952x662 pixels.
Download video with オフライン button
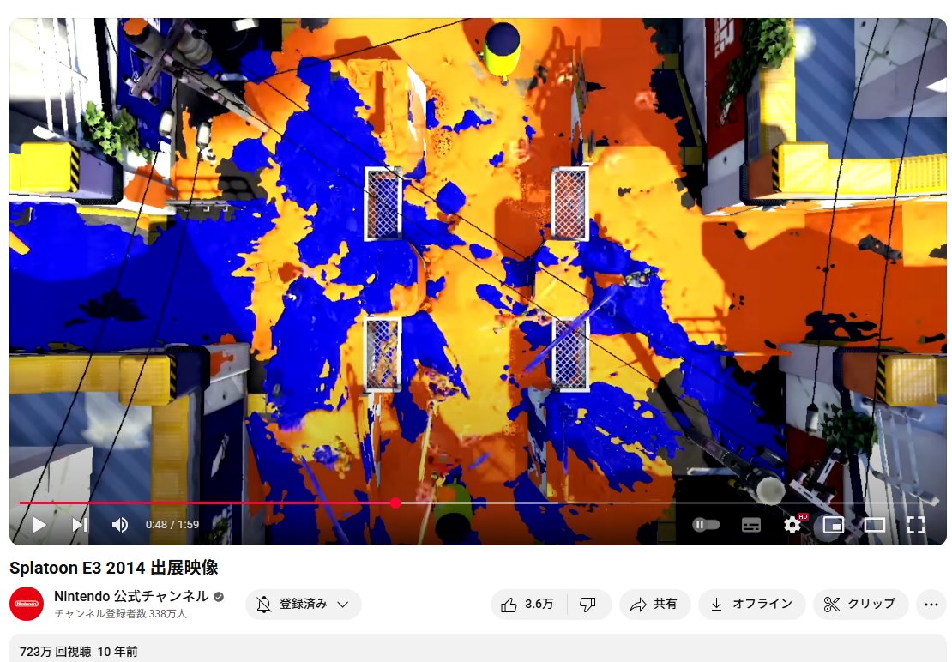coord(751,605)
